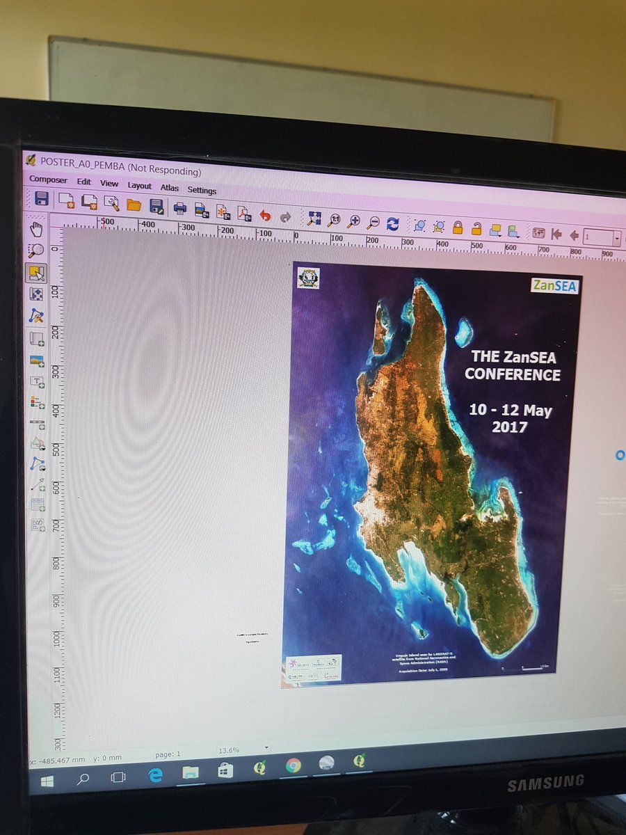Click the Add new legend tool

[x=37, y=402]
